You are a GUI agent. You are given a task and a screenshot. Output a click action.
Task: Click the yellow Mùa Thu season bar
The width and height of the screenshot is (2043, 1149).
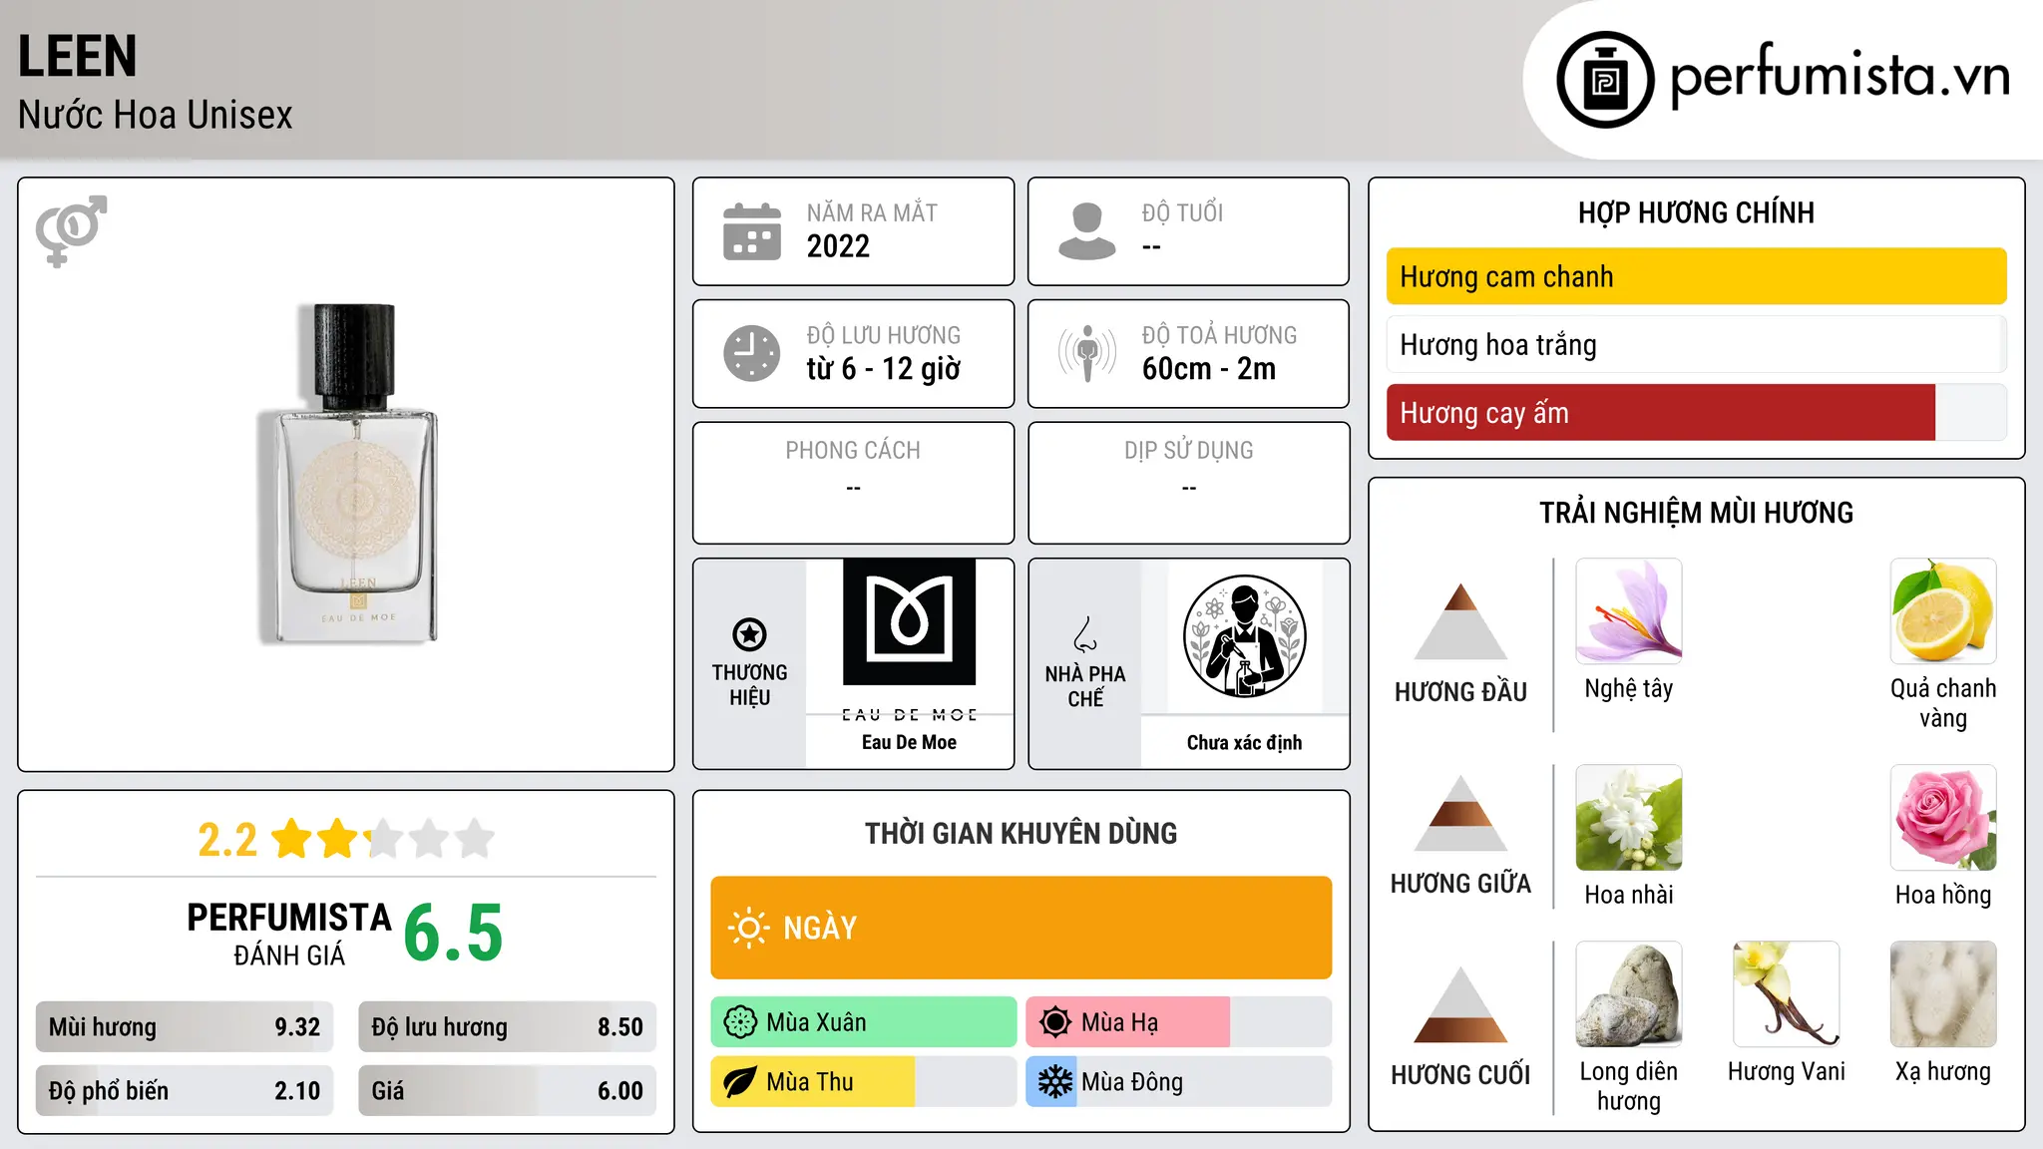pos(813,1082)
